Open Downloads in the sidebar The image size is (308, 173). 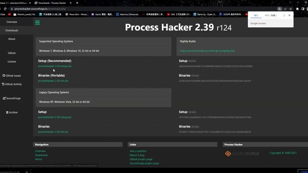coord(12,30)
